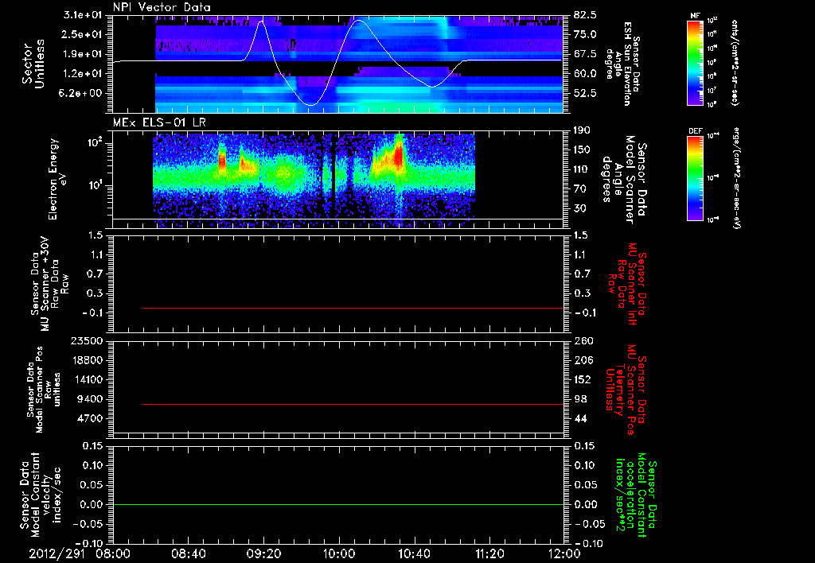Viewport: 815px width, 563px height.
Task: Click the '110' scanner angle tick
Action: click(x=583, y=169)
